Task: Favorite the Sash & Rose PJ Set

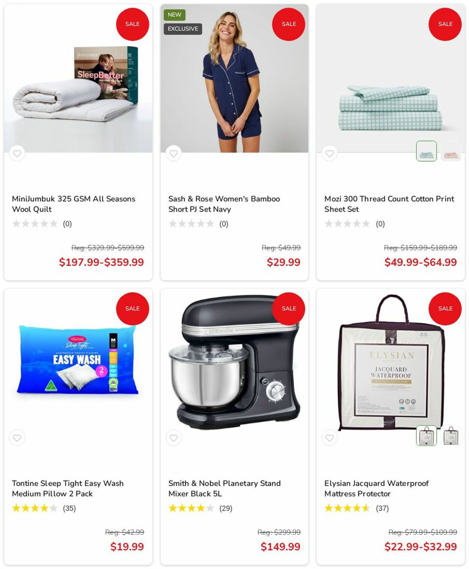Action: coord(174,153)
